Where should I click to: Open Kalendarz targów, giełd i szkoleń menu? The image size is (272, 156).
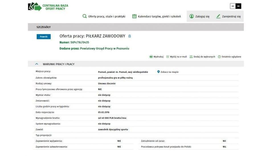click(x=159, y=16)
